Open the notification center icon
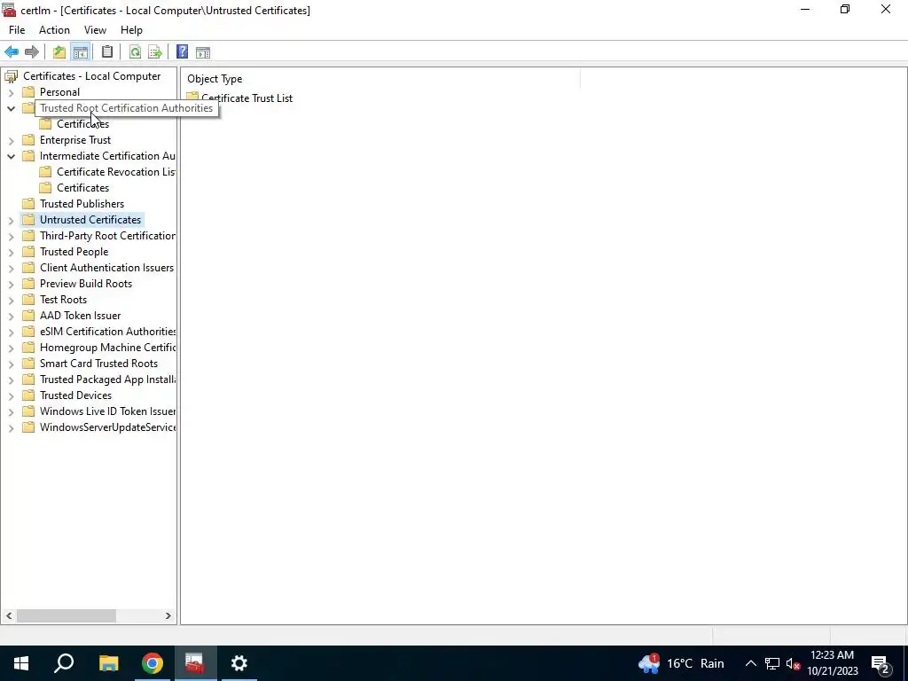The height and width of the screenshot is (681, 908). pos(881,663)
